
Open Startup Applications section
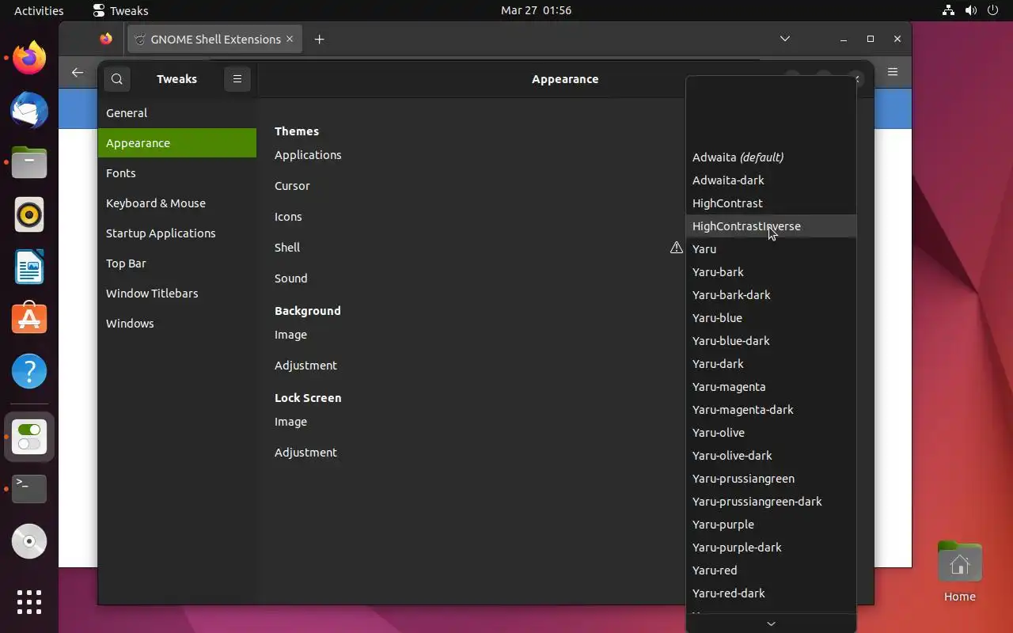tap(177, 233)
